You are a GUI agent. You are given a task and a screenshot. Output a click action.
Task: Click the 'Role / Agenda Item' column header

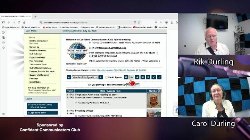[x=110, y=91]
